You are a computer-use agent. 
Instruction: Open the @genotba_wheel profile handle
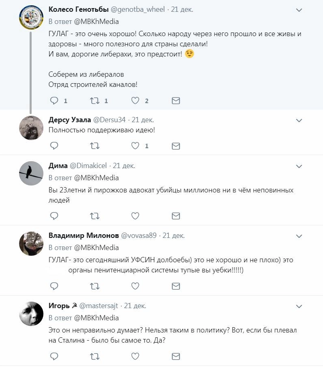tap(134, 9)
